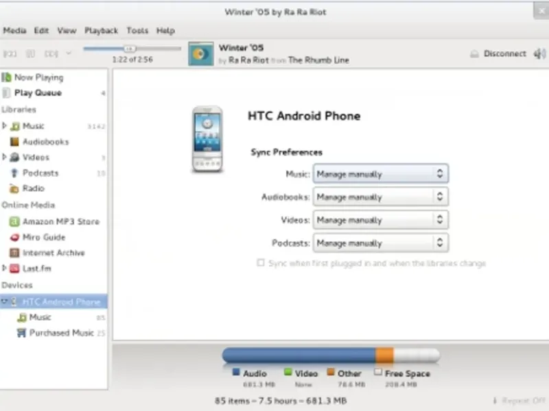The height and width of the screenshot is (411, 549).
Task: Open the Help menu
Action: (x=165, y=31)
